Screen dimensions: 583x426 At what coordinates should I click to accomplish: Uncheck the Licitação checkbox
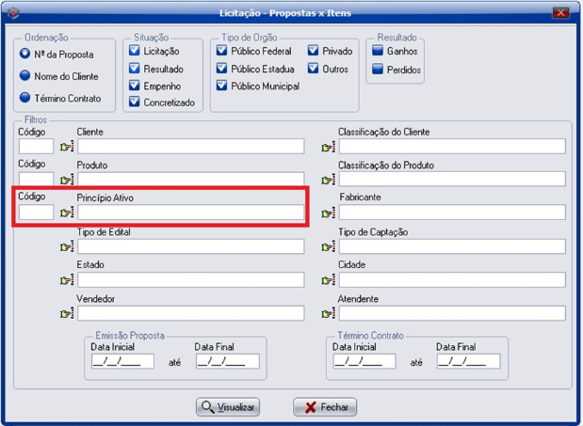(x=135, y=52)
